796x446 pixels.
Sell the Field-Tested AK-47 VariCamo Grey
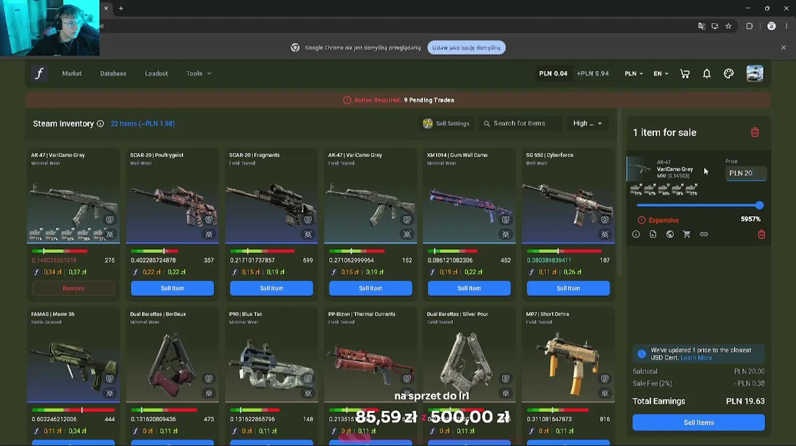(x=370, y=288)
